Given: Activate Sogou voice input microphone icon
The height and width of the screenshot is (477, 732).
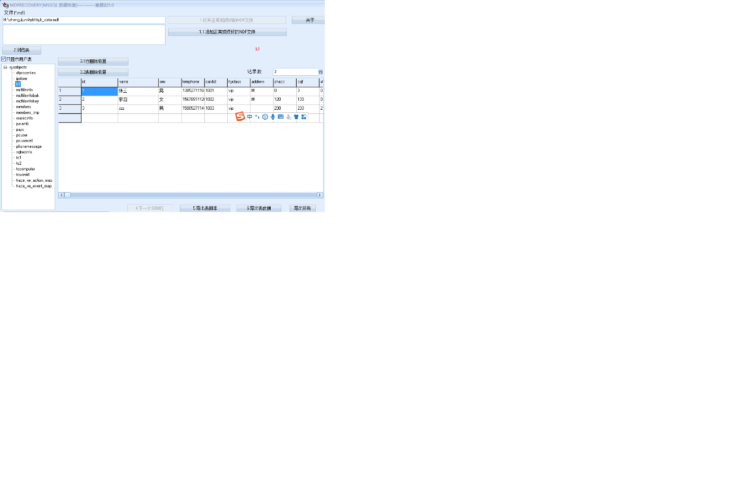Looking at the screenshot, I should point(273,117).
